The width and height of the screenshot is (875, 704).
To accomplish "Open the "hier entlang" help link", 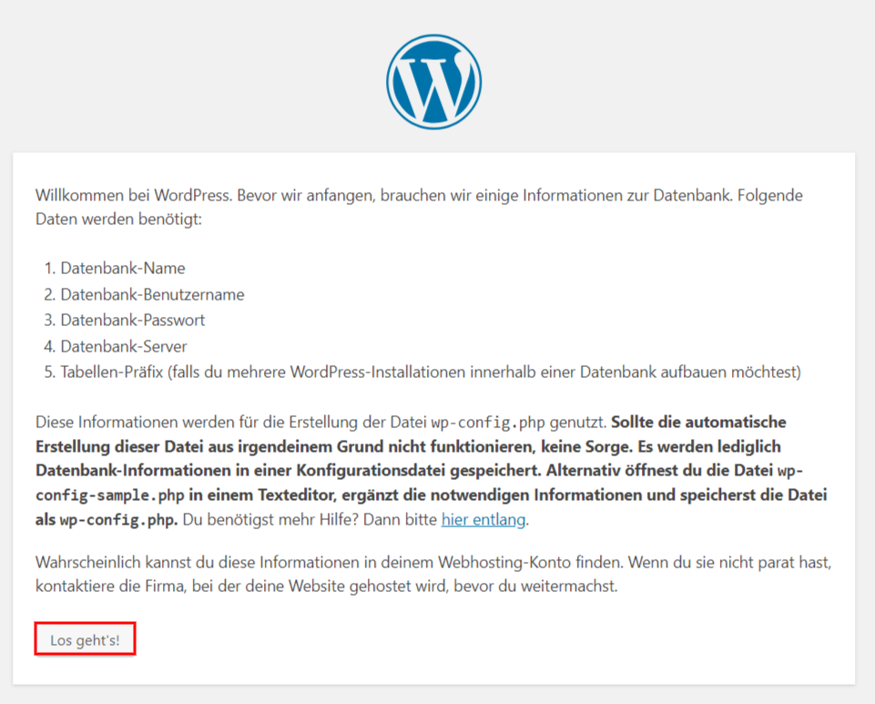I will pyautogui.click(x=483, y=520).
